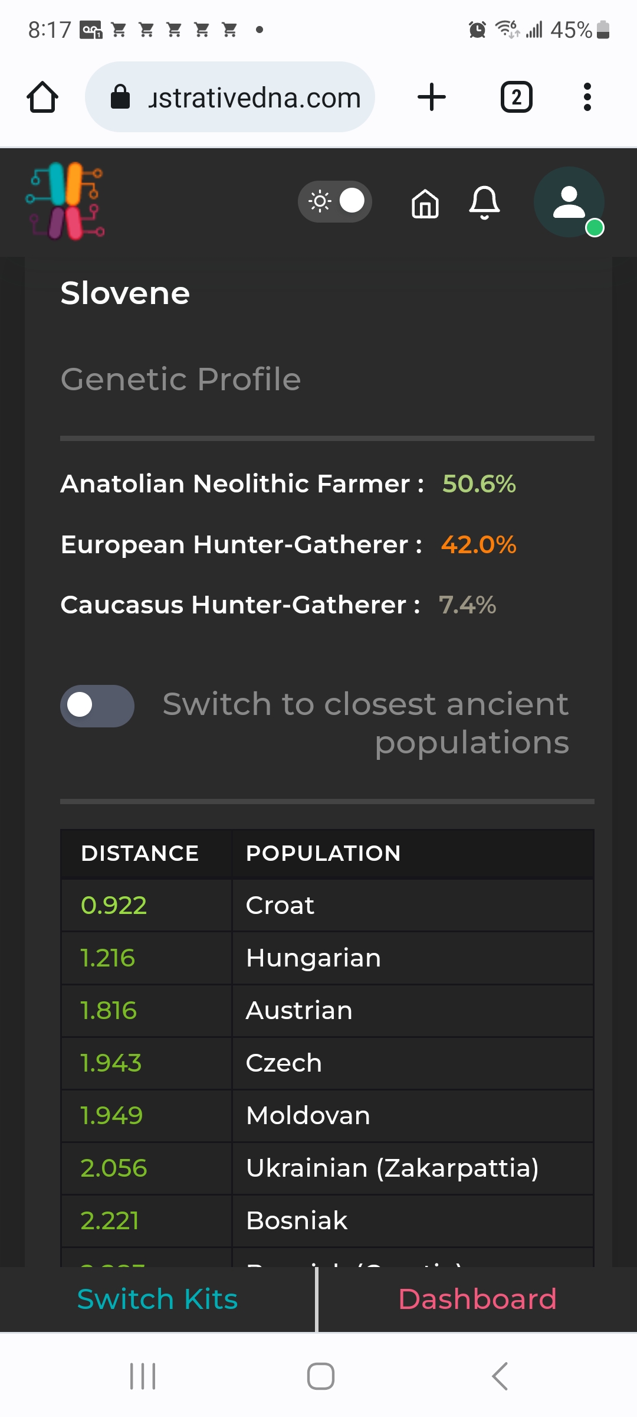Tap the browser address bar
Screen dimensions: 637x1417
pos(230,97)
